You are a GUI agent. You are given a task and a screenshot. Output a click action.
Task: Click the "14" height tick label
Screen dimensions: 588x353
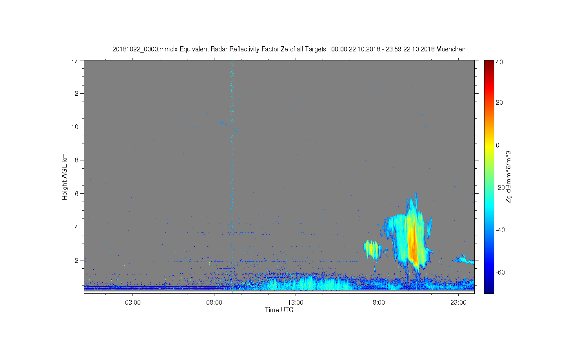(x=75, y=62)
